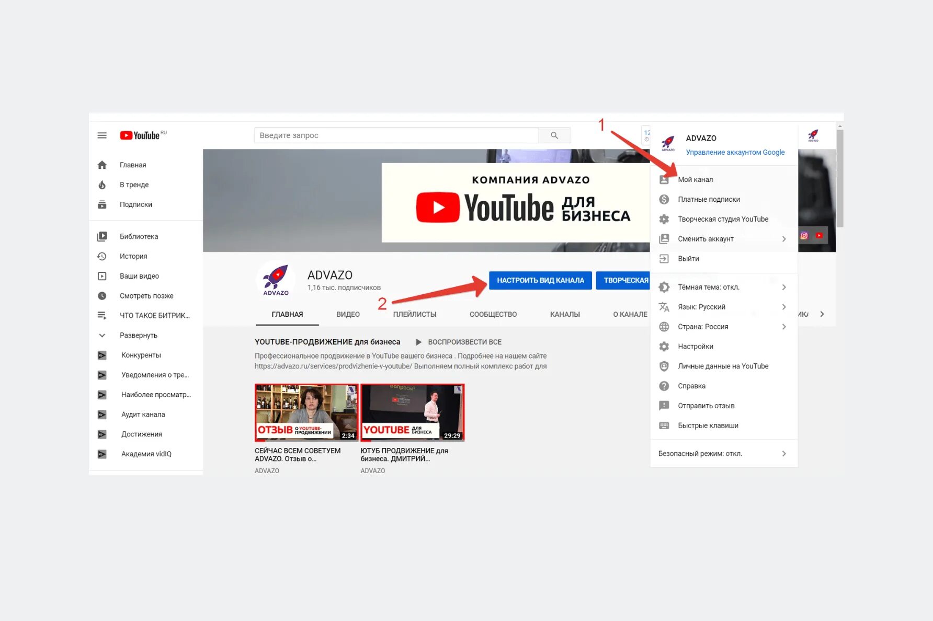
Task: Switch to the О КАНАЛЕ tab
Action: click(x=630, y=315)
